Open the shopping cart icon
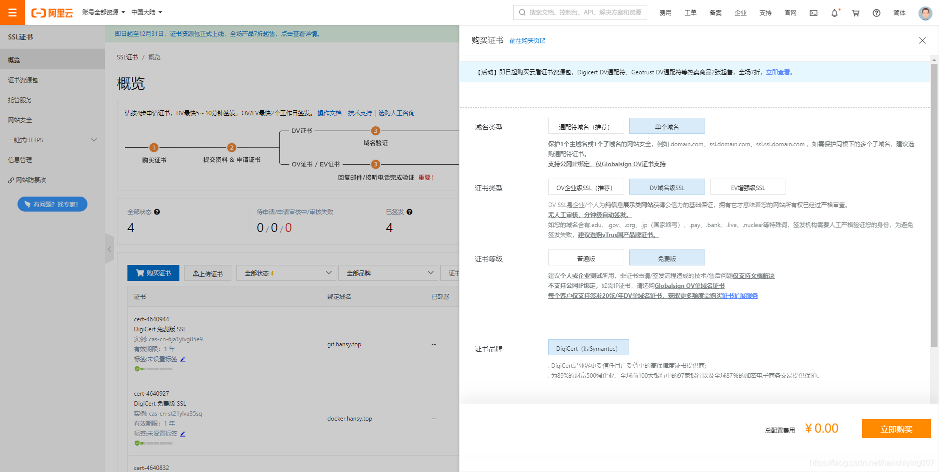This screenshot has width=939, height=472. tap(856, 13)
